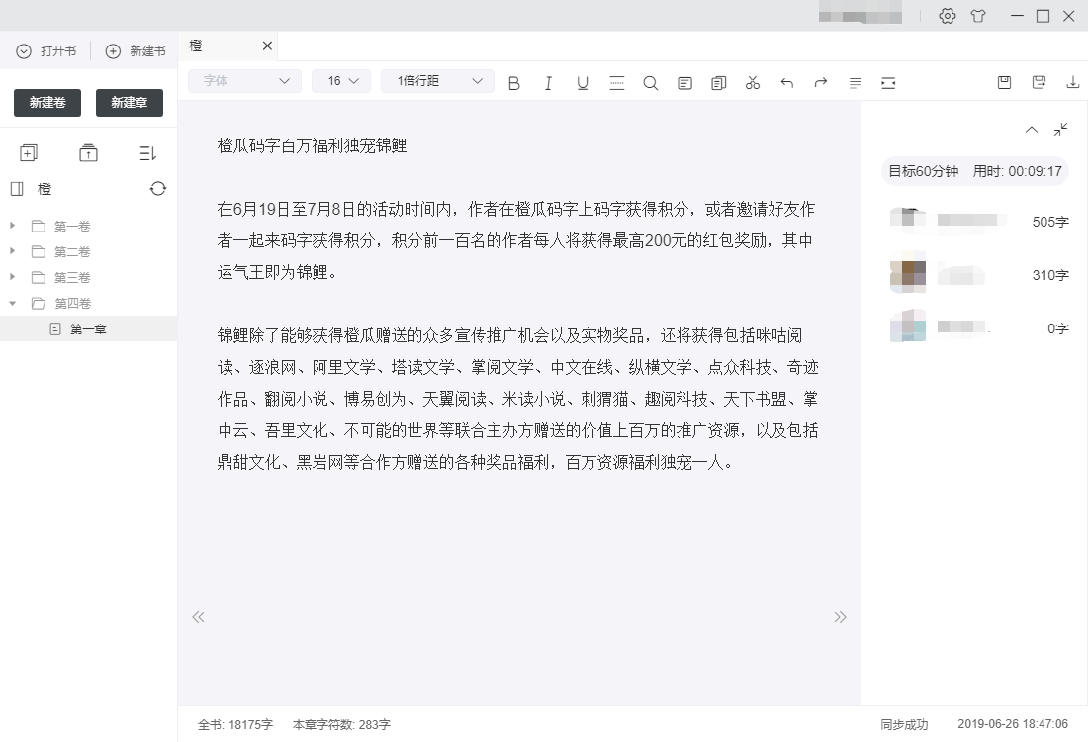1088x742 pixels.
Task: Click the shrink panel icon near the timer
Action: 1061,130
